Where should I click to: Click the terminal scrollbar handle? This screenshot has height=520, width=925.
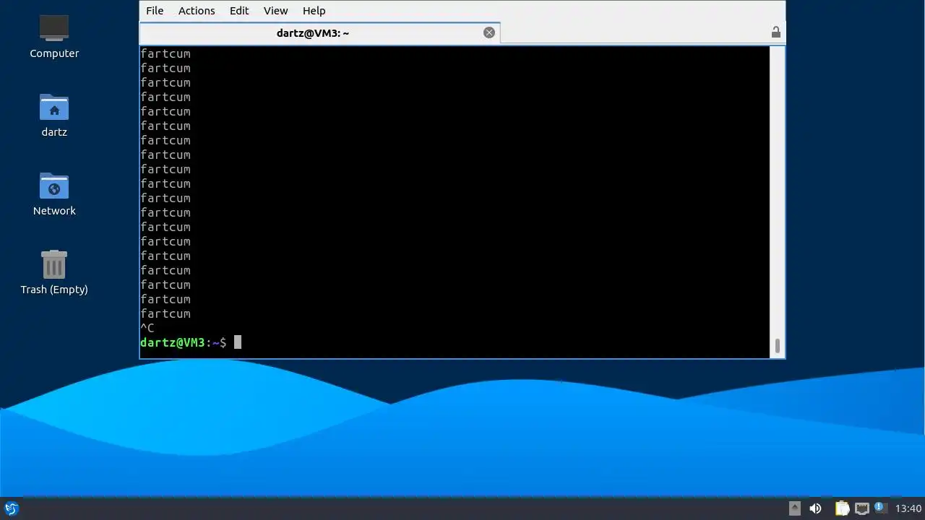pos(778,347)
